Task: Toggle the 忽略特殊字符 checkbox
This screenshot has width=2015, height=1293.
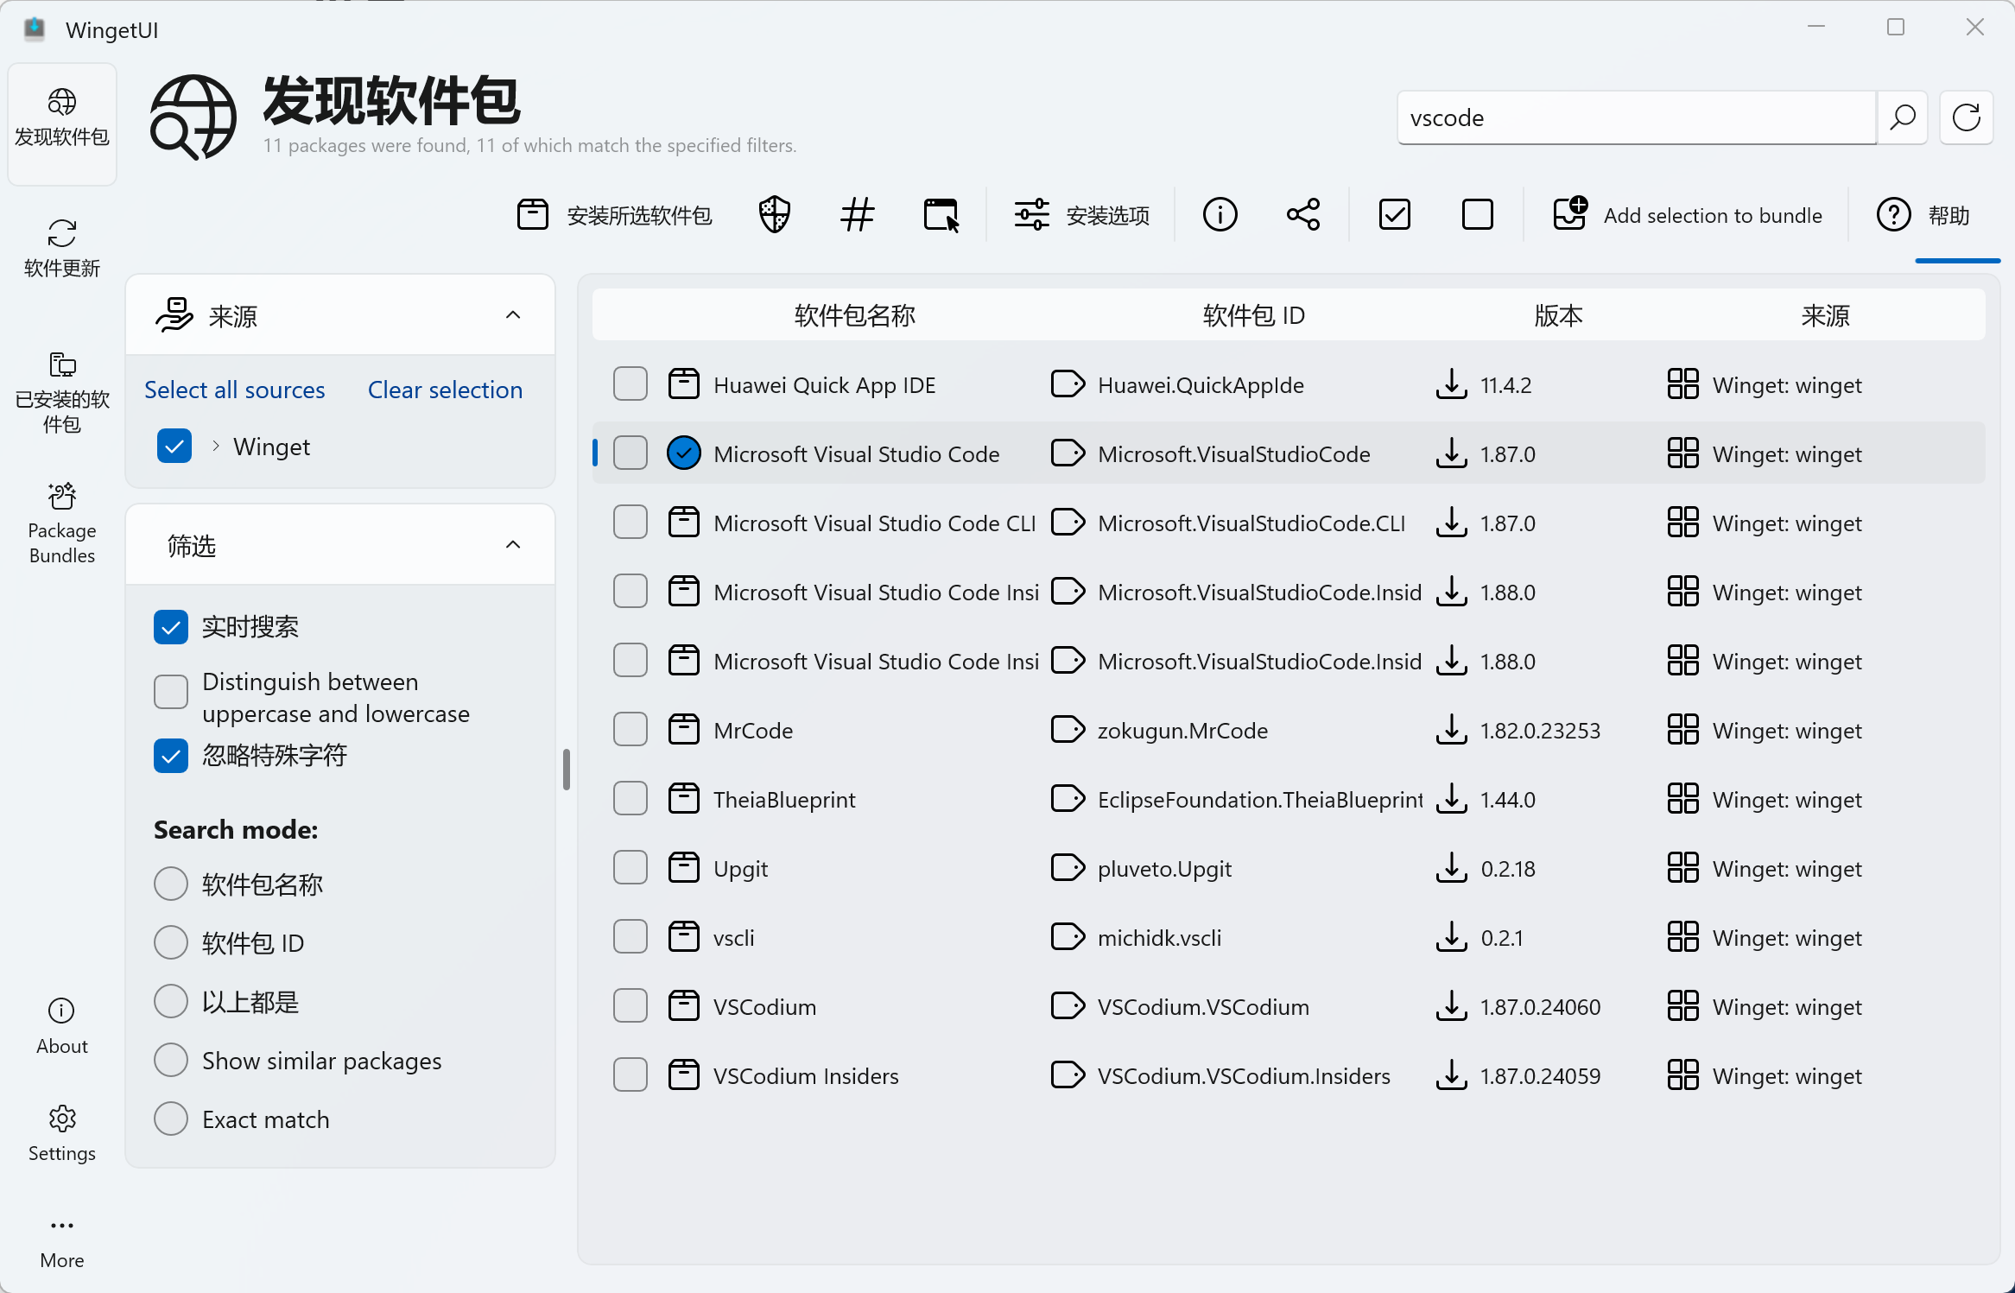Action: (x=171, y=756)
